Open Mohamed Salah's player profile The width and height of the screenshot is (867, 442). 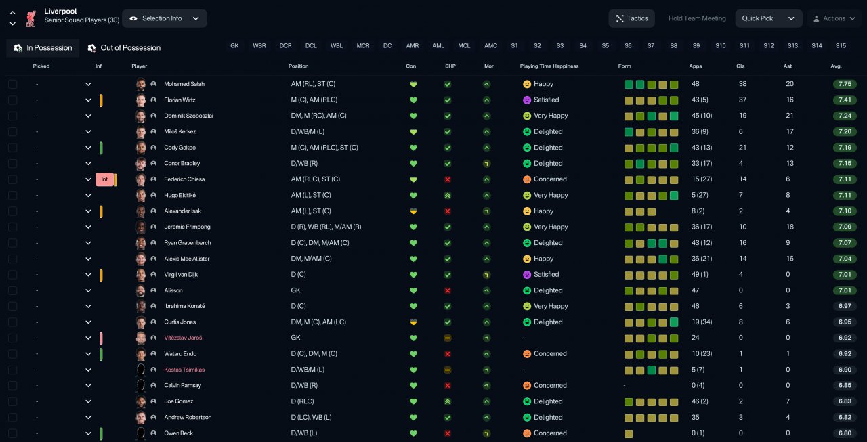coord(184,84)
